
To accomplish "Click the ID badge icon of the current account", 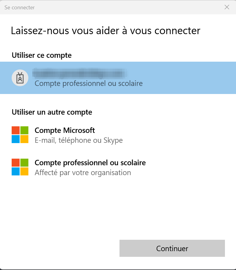I will click(x=20, y=78).
